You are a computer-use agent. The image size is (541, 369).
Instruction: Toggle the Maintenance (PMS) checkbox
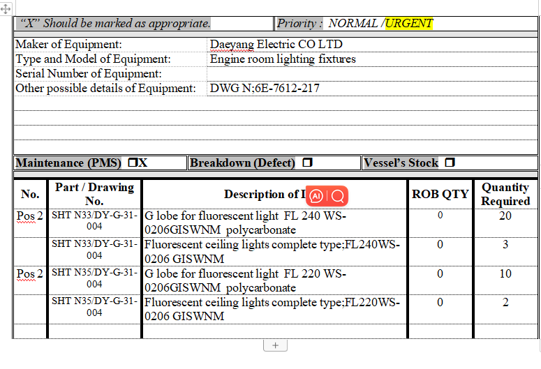click(132, 163)
